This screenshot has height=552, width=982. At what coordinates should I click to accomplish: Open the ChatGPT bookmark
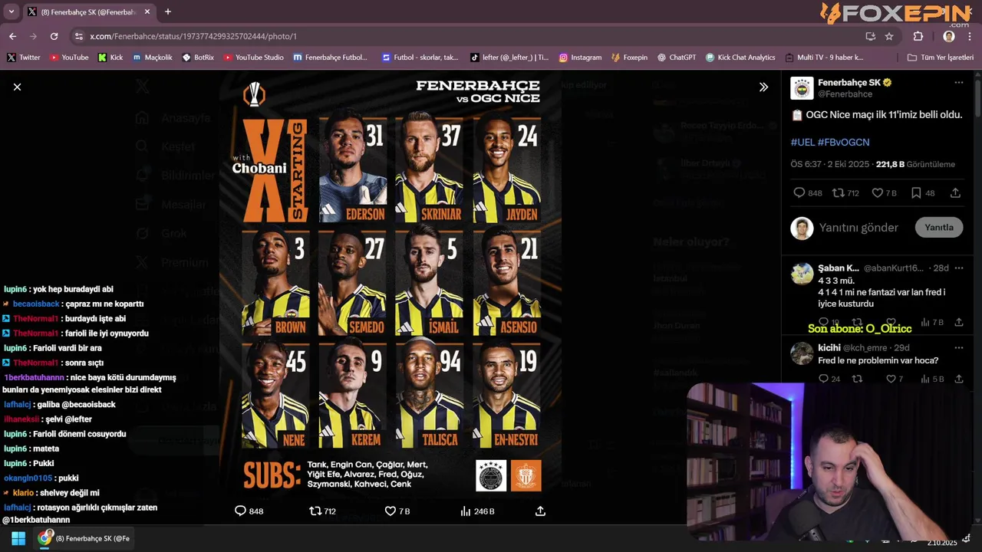(676, 58)
